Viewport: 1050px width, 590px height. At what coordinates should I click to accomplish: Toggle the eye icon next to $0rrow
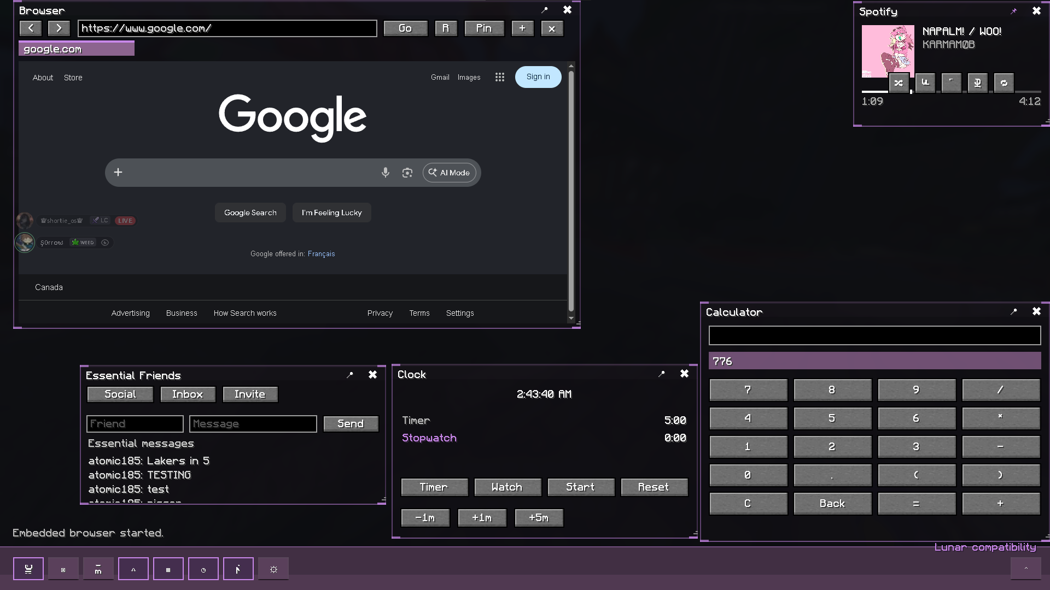tap(105, 243)
